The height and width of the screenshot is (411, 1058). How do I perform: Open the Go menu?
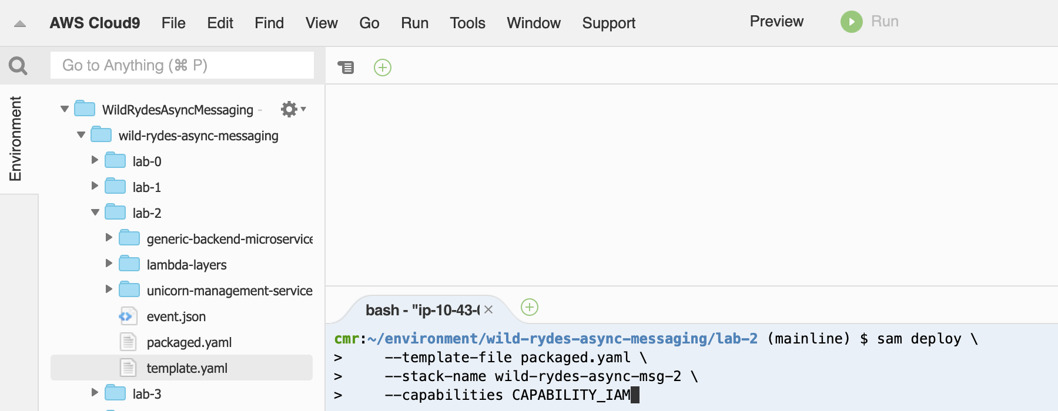[369, 23]
